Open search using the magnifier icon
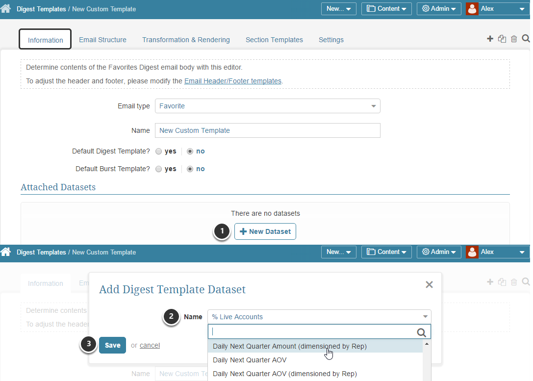 (526, 38)
